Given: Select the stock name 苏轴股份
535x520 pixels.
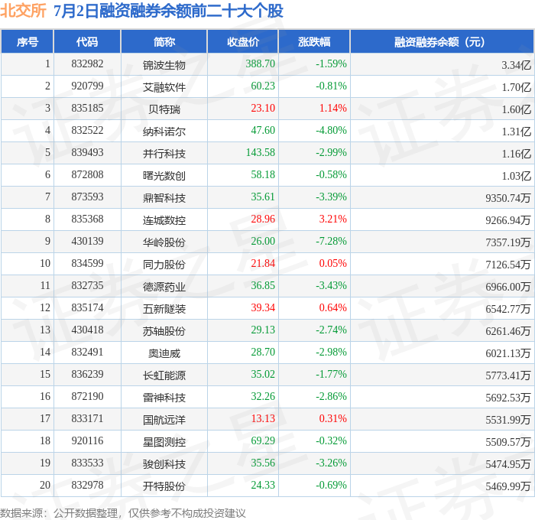Looking at the screenshot, I should coord(164,331).
